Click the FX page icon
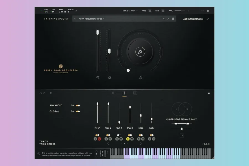Image resolution: width=249 pixels, height=166 pixels. pos(135,93)
